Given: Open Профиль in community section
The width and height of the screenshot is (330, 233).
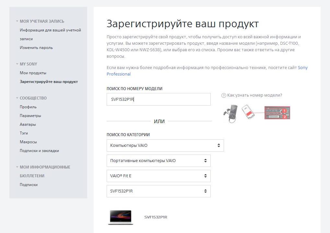Looking at the screenshot, I should tap(28, 107).
